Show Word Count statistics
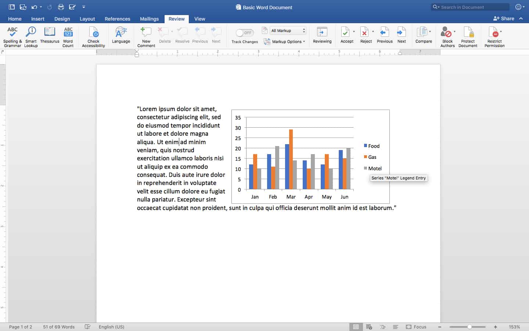Viewport: 529px width, 331px height. pos(68,37)
